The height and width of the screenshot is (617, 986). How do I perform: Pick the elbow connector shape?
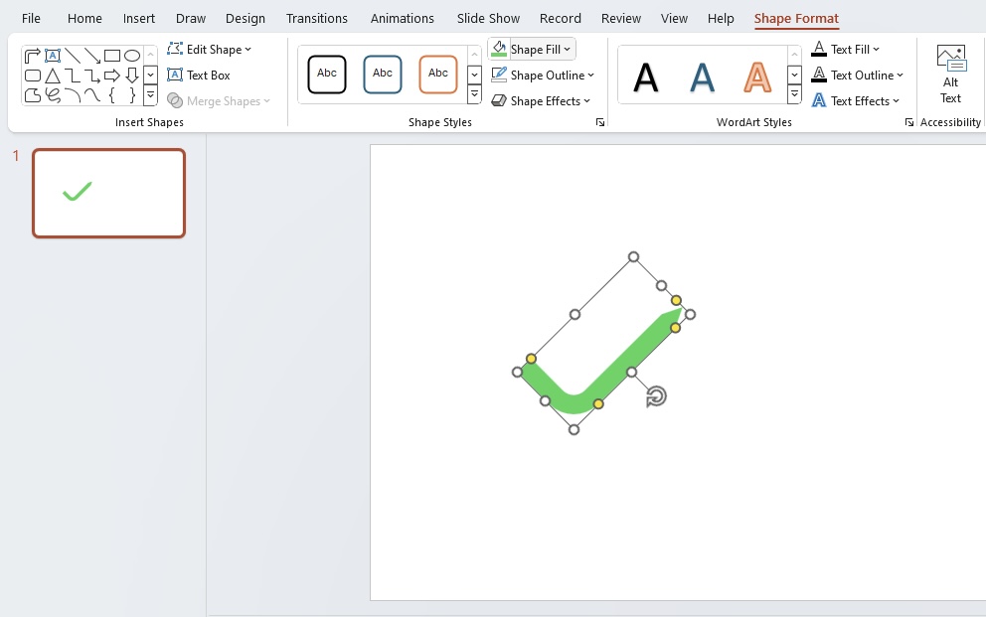click(x=73, y=77)
